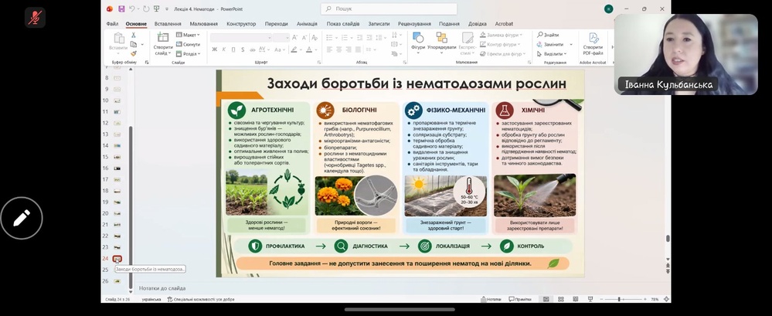This screenshot has height=316, width=772.
Task: Open Файл menu tab
Action: (x=112, y=24)
